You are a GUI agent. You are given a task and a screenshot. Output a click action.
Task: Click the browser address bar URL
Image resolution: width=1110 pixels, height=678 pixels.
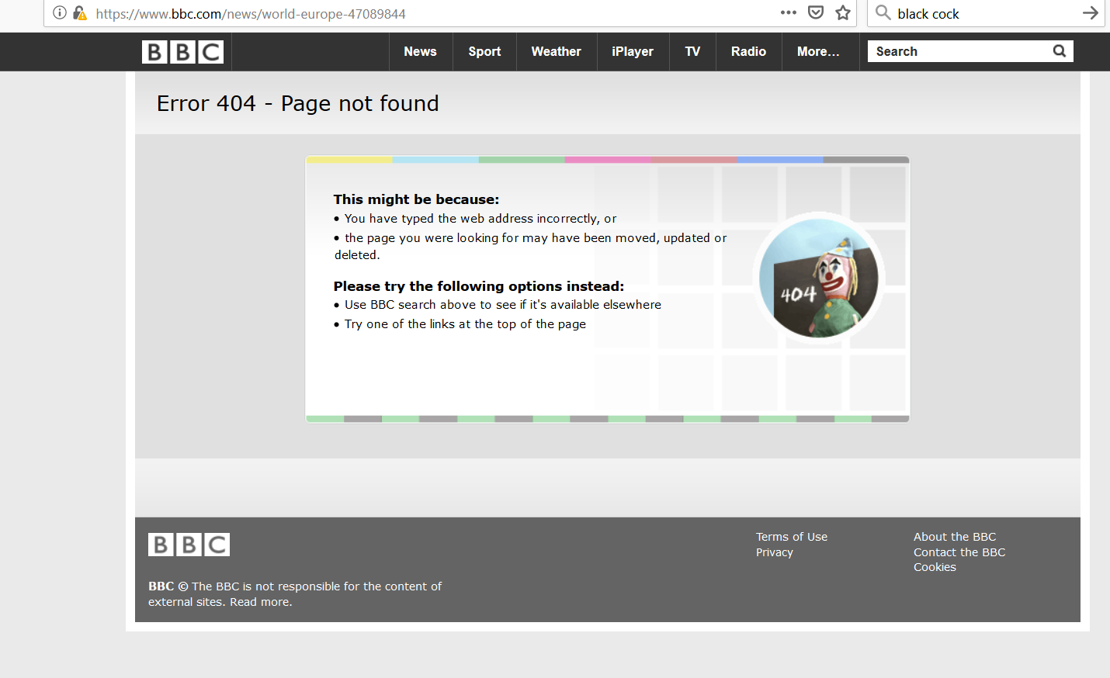[251, 14]
